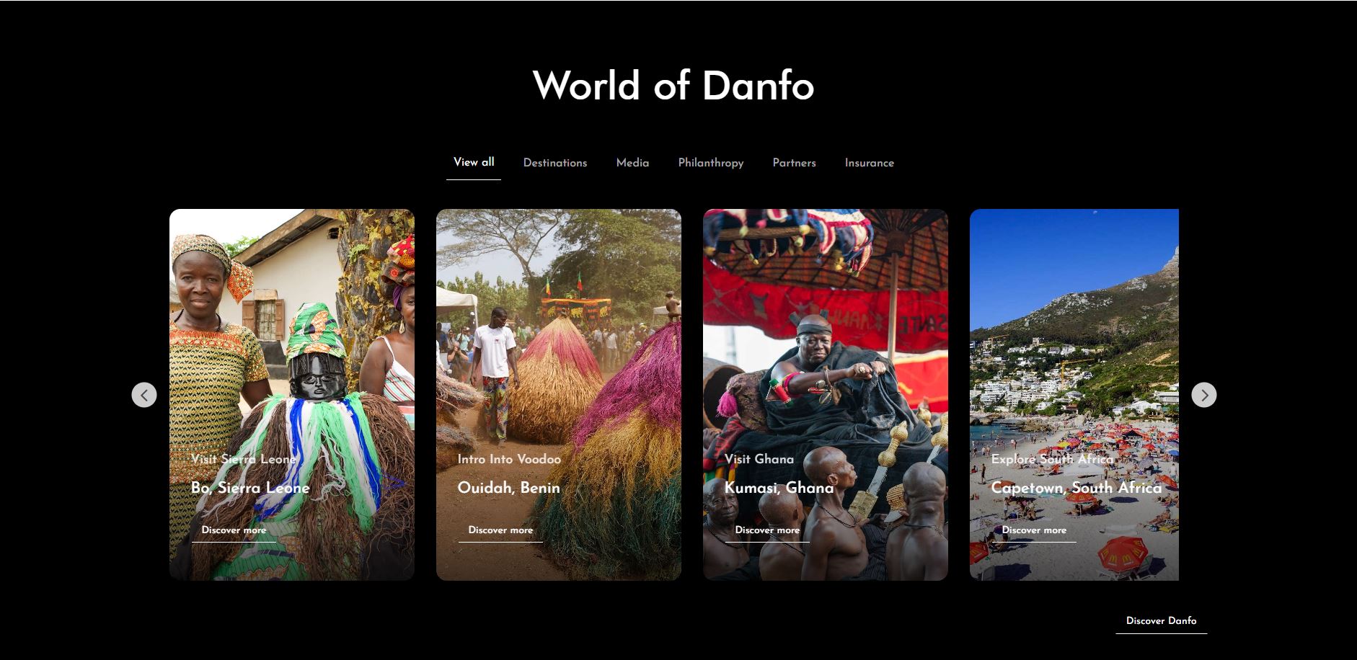Open the Media tab
The image size is (1357, 660).
[632, 163]
